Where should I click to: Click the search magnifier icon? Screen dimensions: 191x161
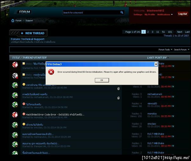(122, 12)
